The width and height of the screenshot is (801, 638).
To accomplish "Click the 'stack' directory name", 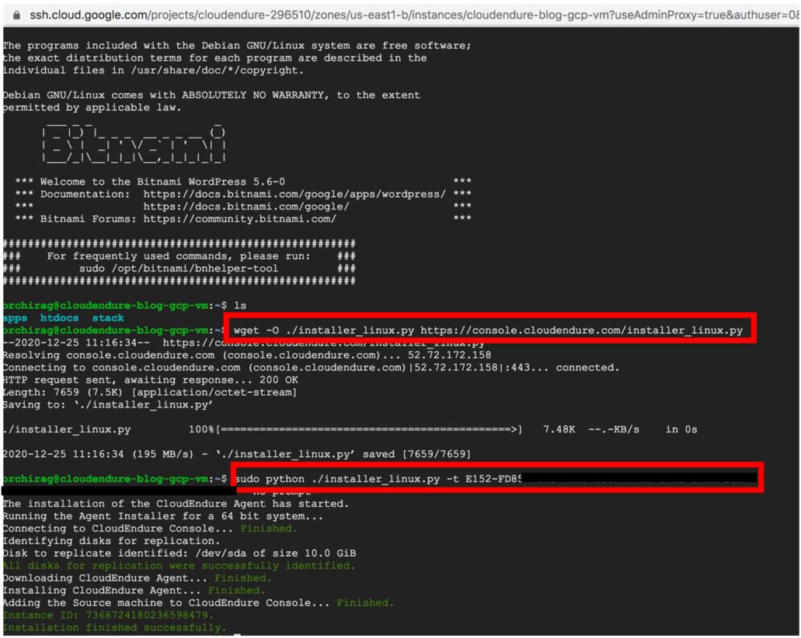I will [108, 318].
